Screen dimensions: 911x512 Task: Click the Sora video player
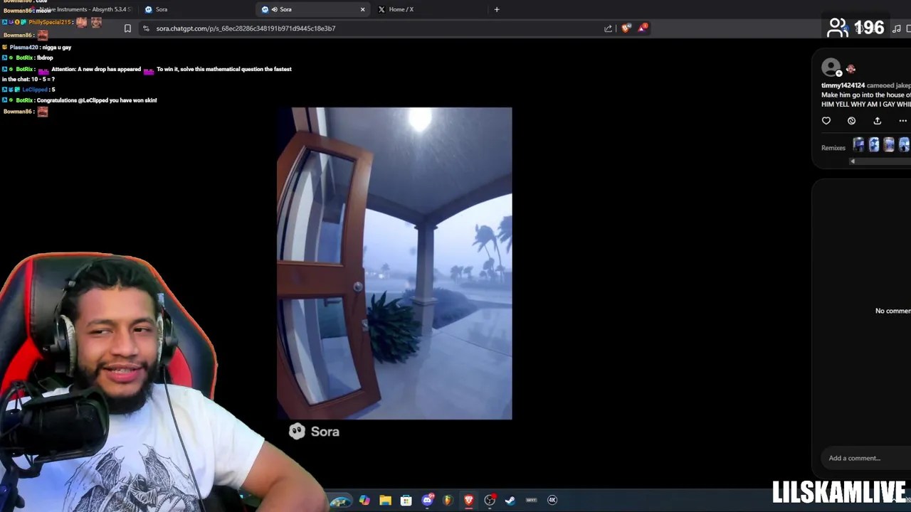pos(394,263)
